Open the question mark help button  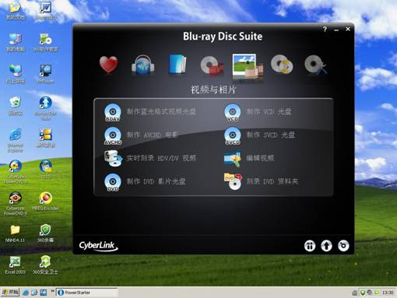[x=325, y=30]
